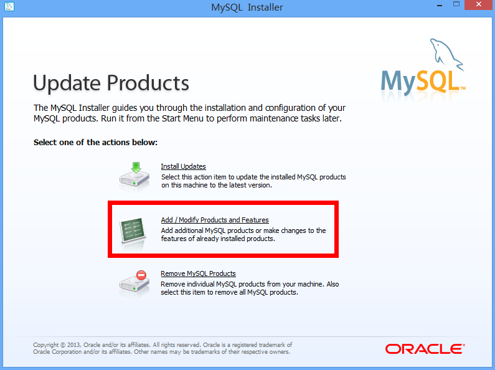The width and height of the screenshot is (495, 370).
Task: Open the Add / Modify Products and Features link
Action: point(215,220)
